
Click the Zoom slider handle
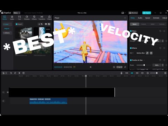(144, 65)
